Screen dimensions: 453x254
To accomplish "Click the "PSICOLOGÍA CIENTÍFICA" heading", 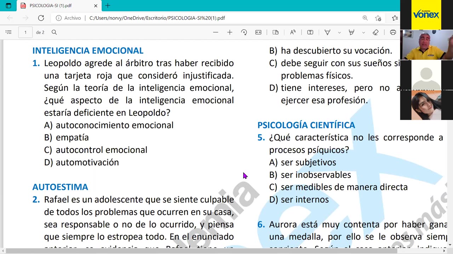I will [306, 125].
